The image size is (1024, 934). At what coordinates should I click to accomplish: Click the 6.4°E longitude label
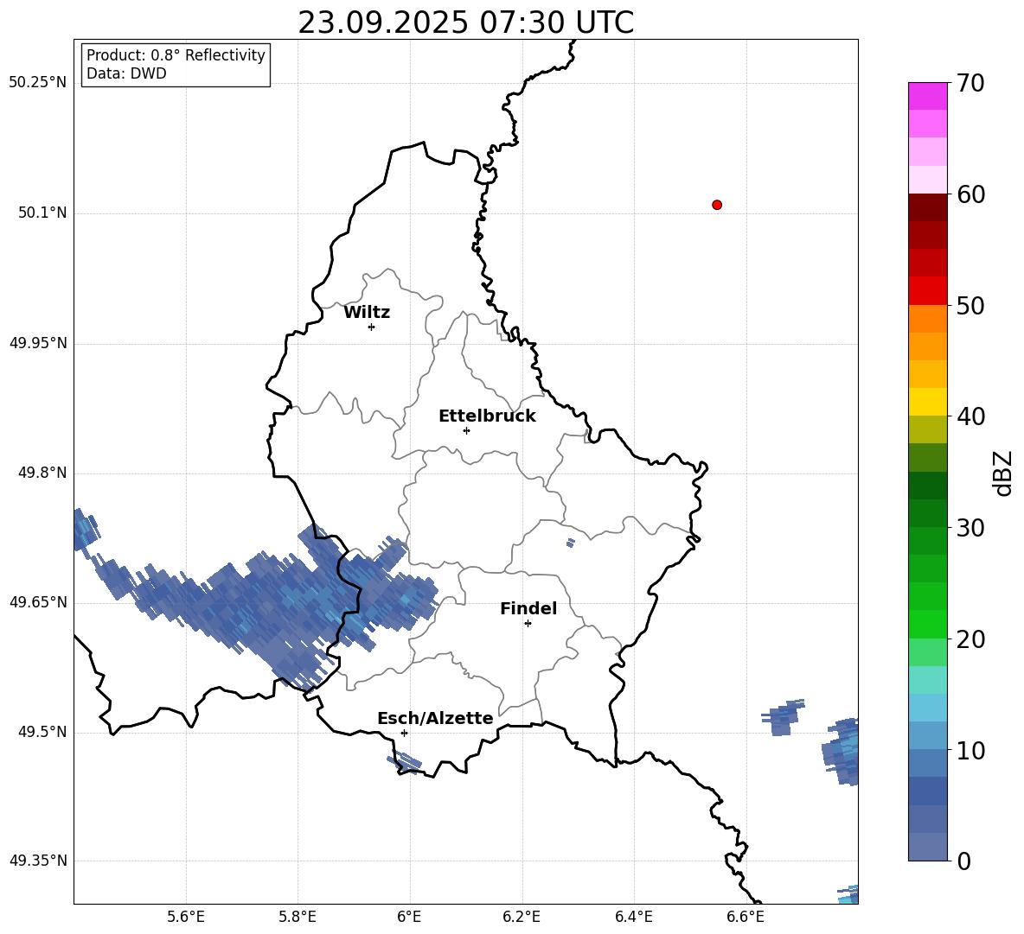(633, 917)
